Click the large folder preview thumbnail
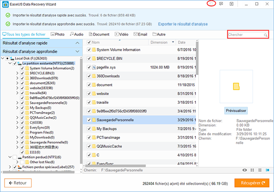This screenshot has height=192, width=274. [236, 86]
